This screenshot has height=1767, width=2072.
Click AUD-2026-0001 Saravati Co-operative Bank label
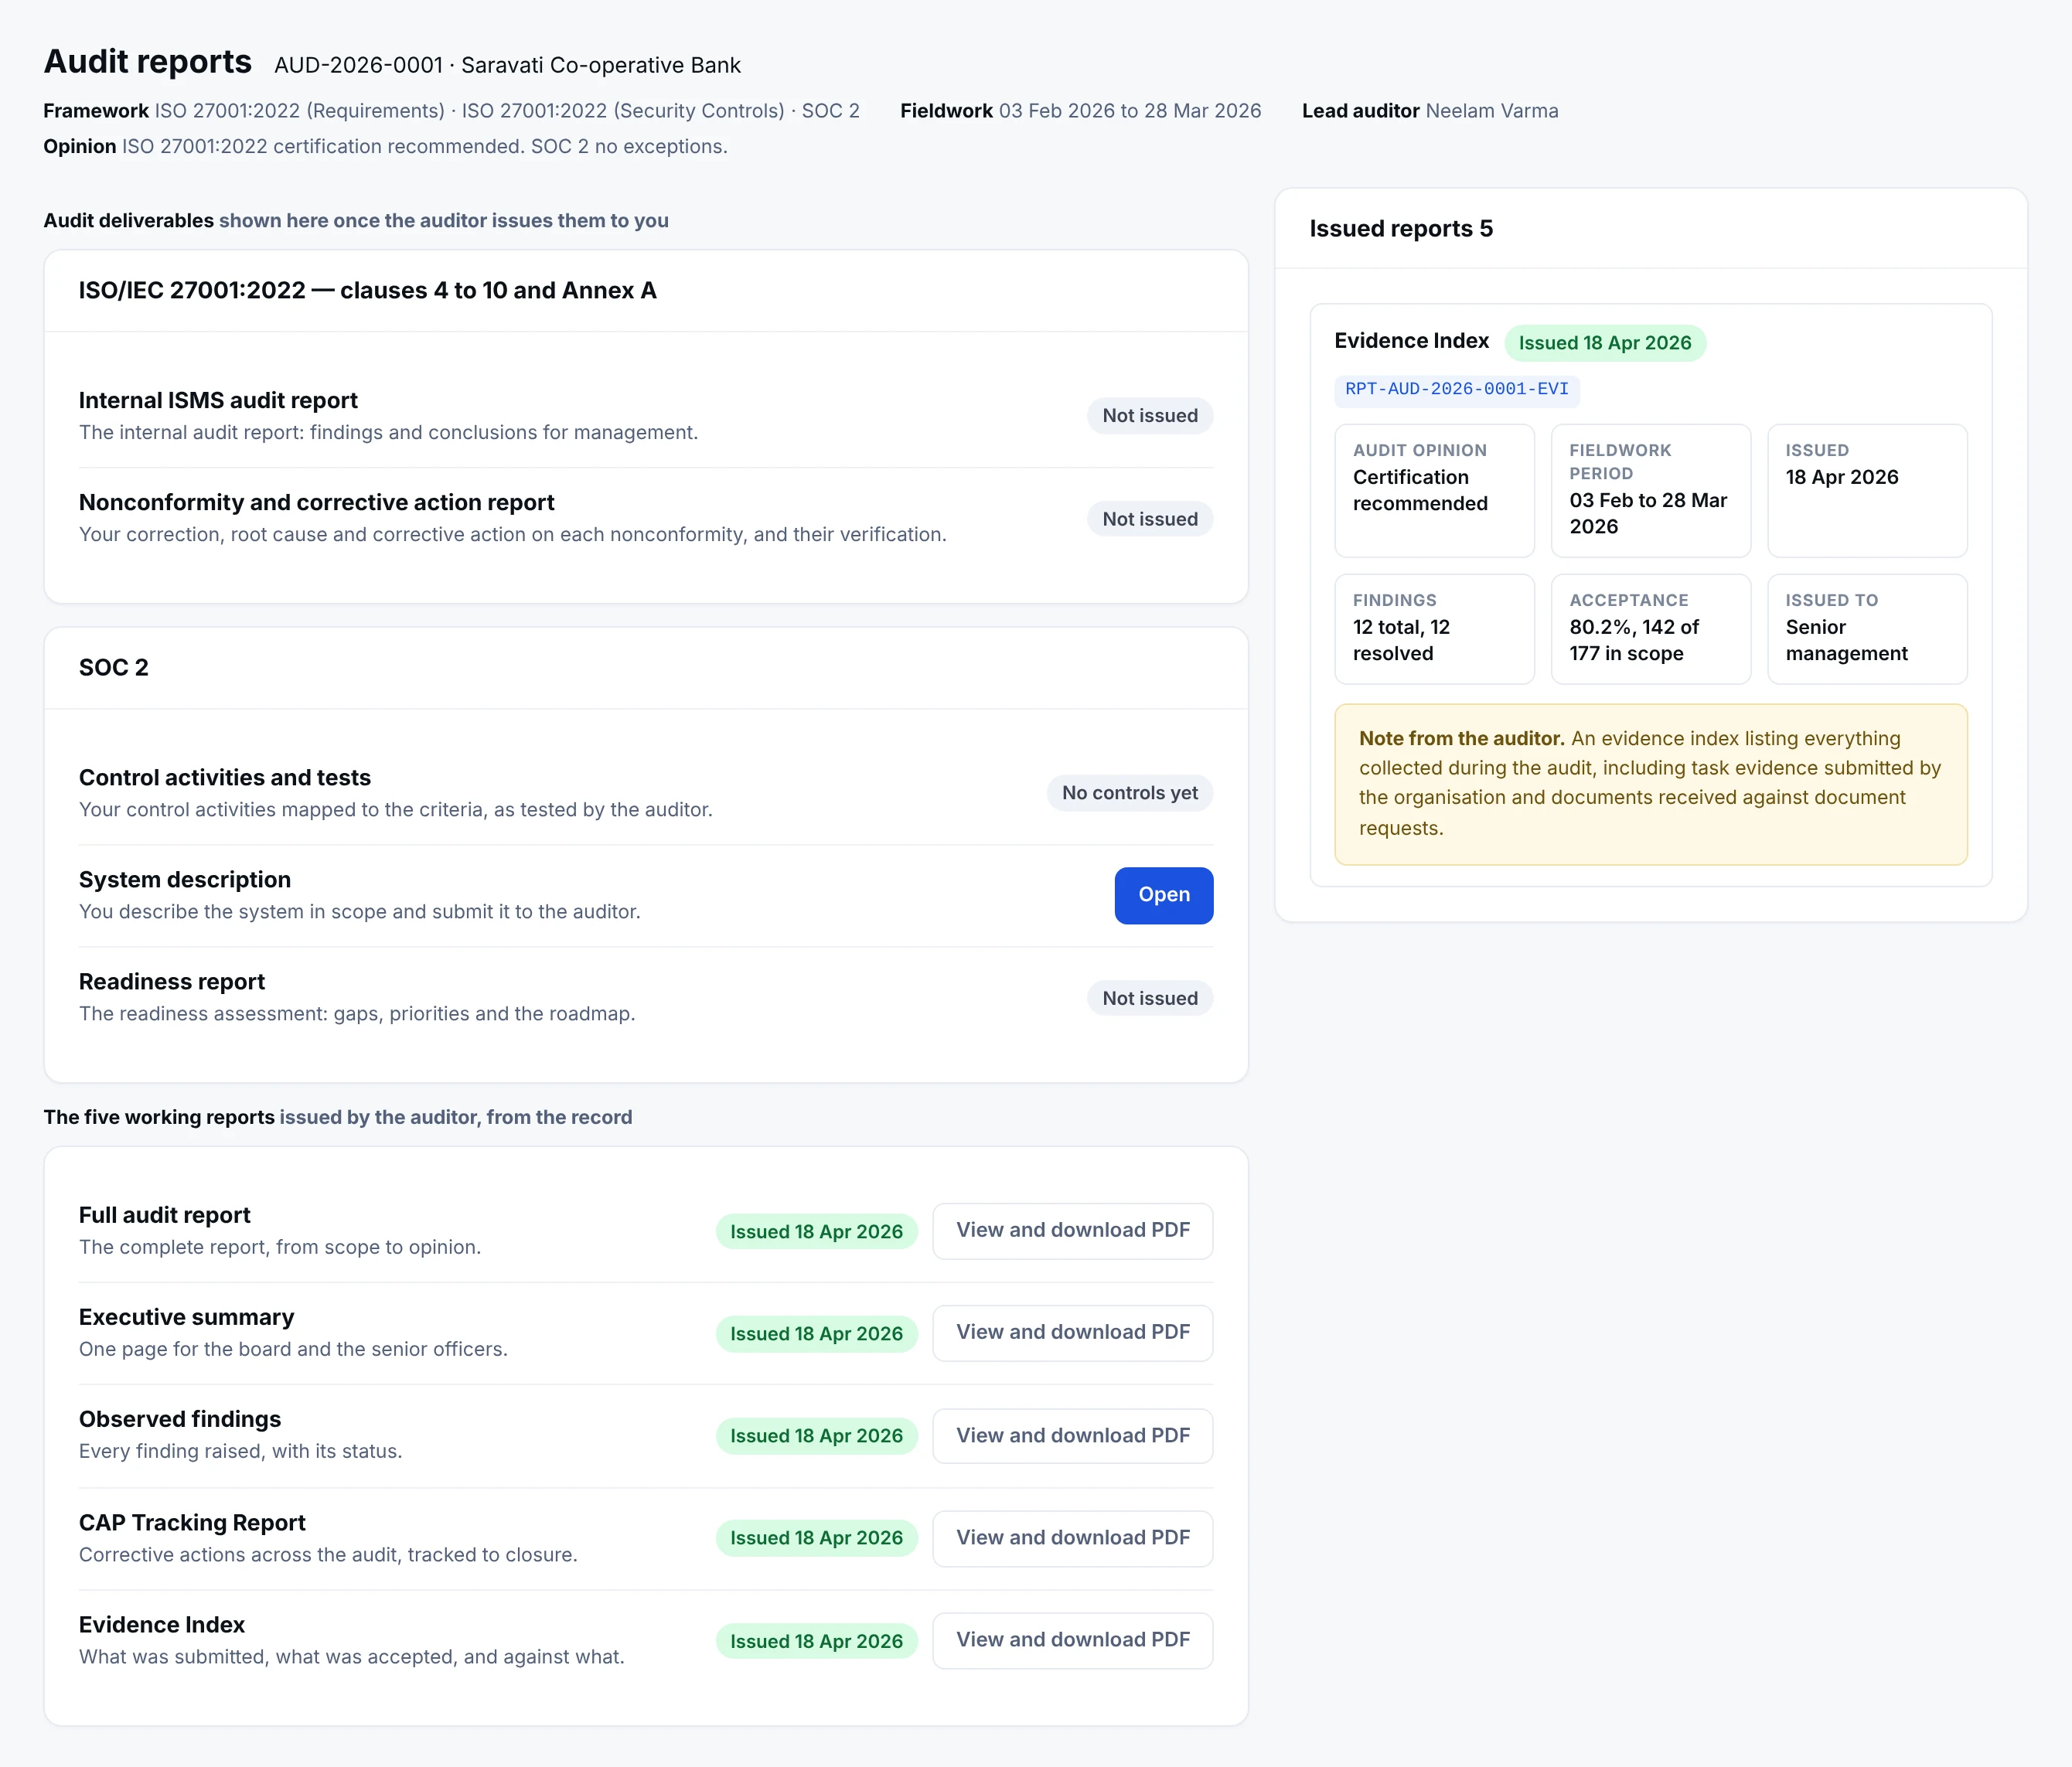507,65
